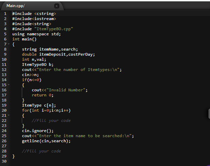Viewport: 210px width, 166px height.
Task: Click the '//Fill your code' comment on line 22
Action: coord(51,121)
